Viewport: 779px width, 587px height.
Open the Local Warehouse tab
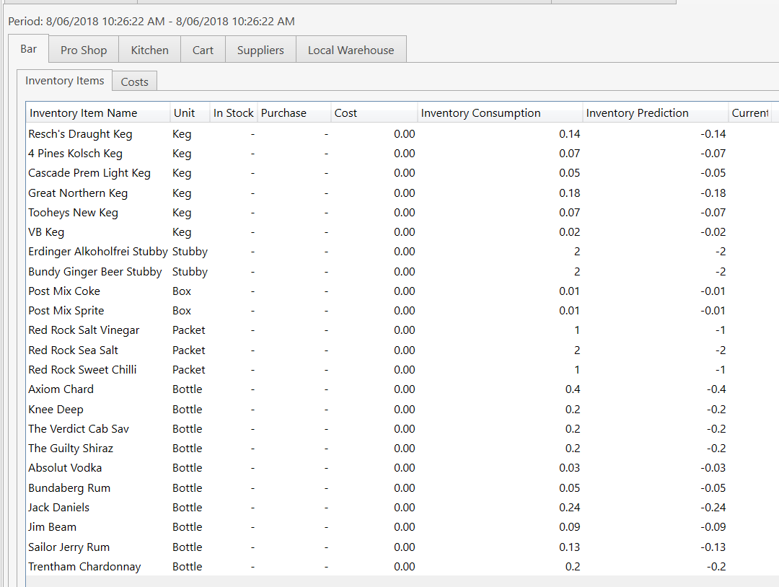click(x=351, y=50)
